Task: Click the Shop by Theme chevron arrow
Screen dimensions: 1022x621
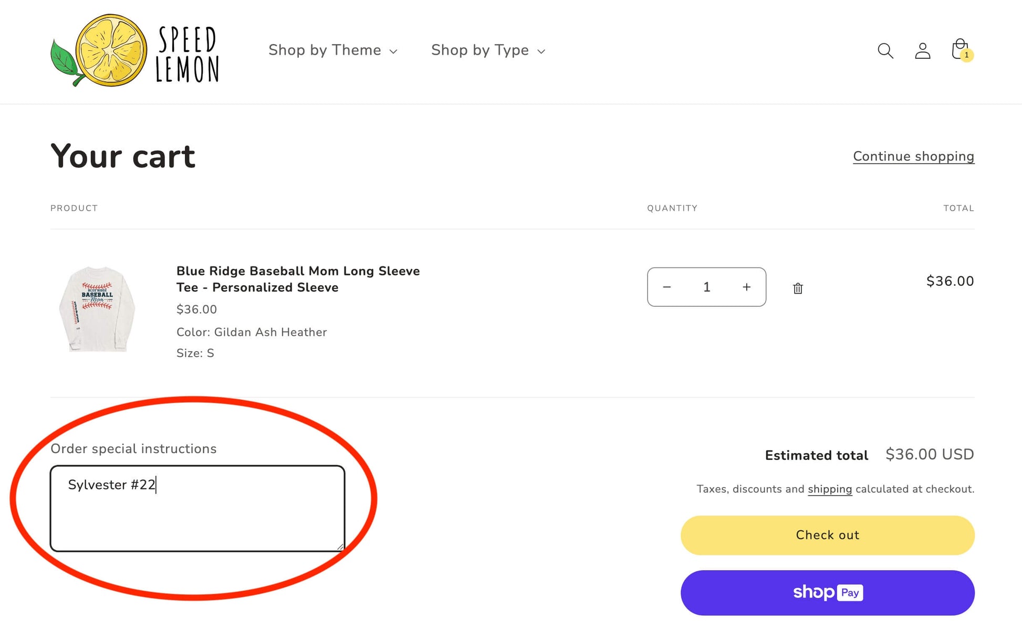Action: coord(393,51)
